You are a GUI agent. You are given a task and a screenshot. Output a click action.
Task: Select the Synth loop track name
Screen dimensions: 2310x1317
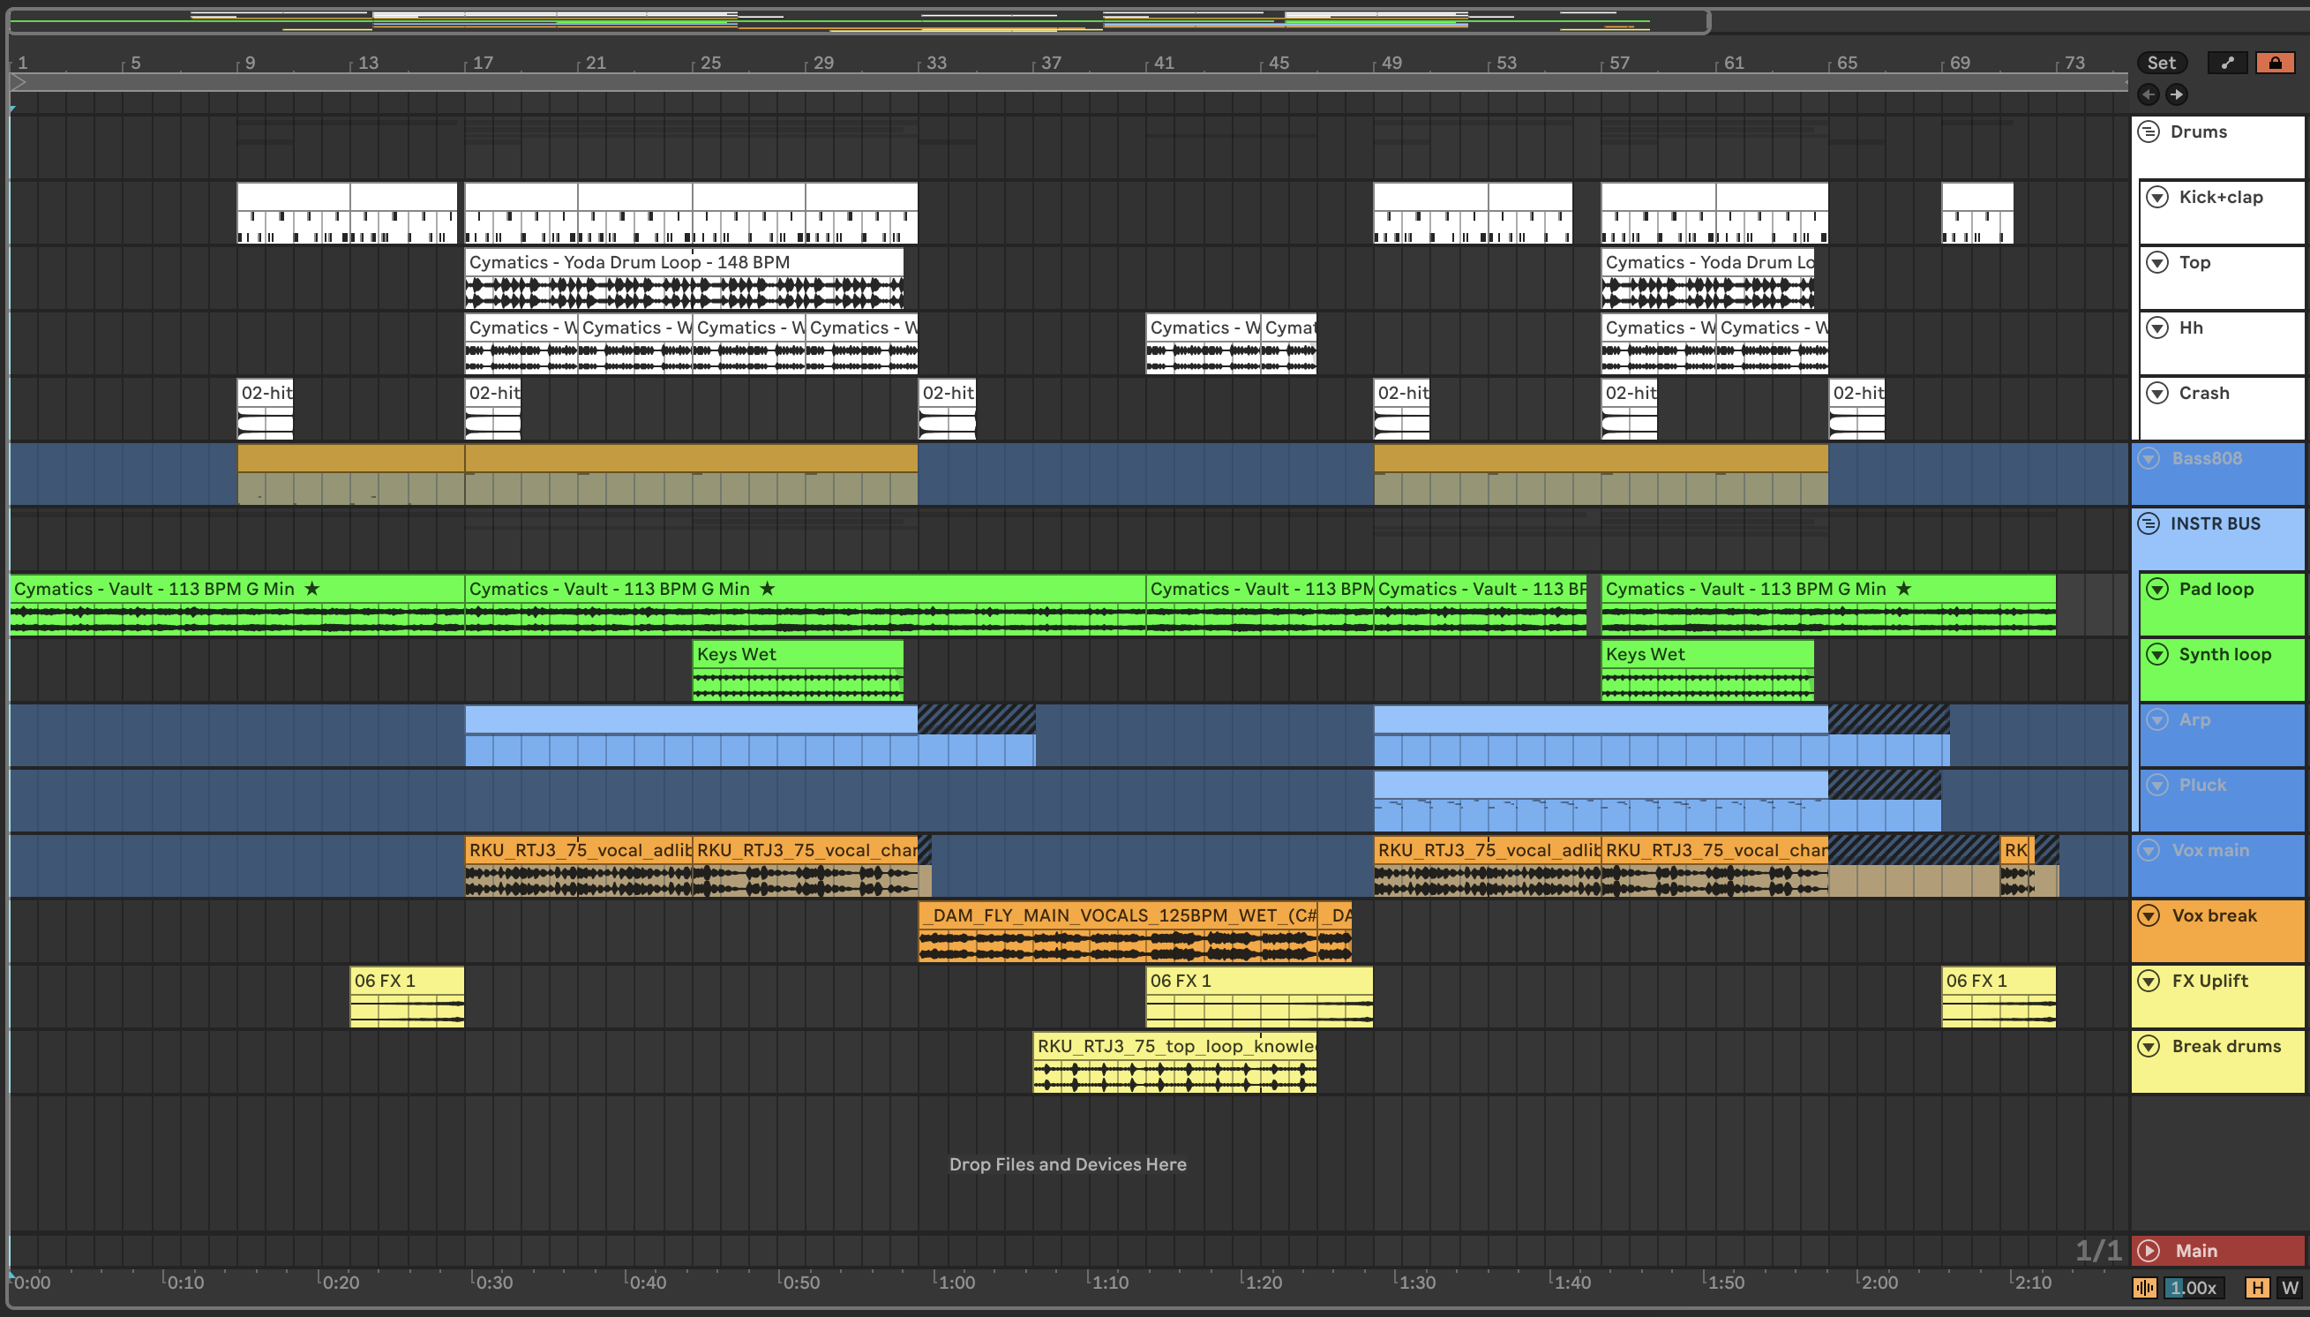point(2224,654)
